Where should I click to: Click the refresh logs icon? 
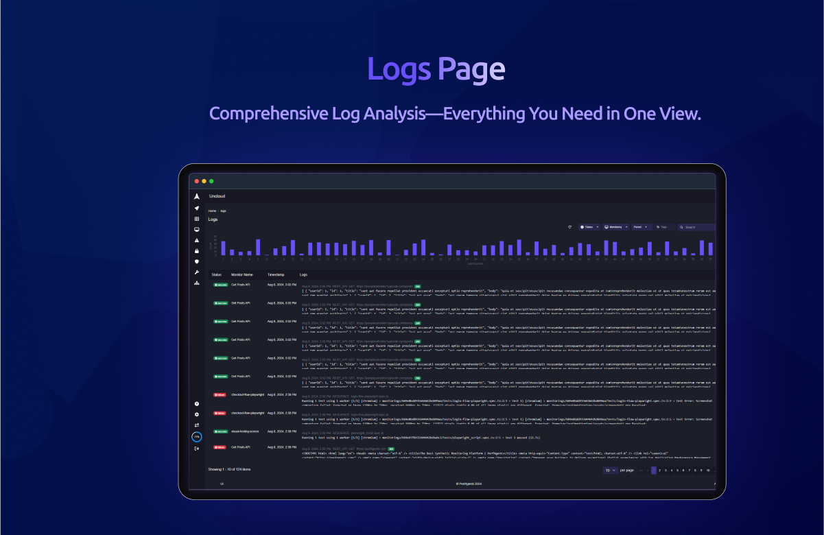[x=570, y=226]
